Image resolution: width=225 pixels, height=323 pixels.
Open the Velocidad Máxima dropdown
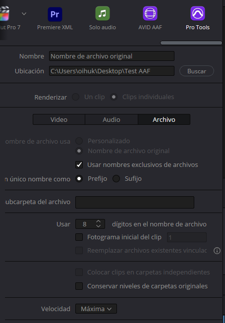coord(96,309)
